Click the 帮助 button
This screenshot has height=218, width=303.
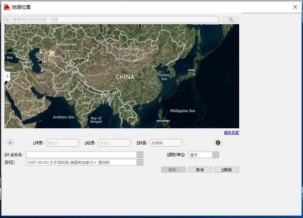[227, 170]
